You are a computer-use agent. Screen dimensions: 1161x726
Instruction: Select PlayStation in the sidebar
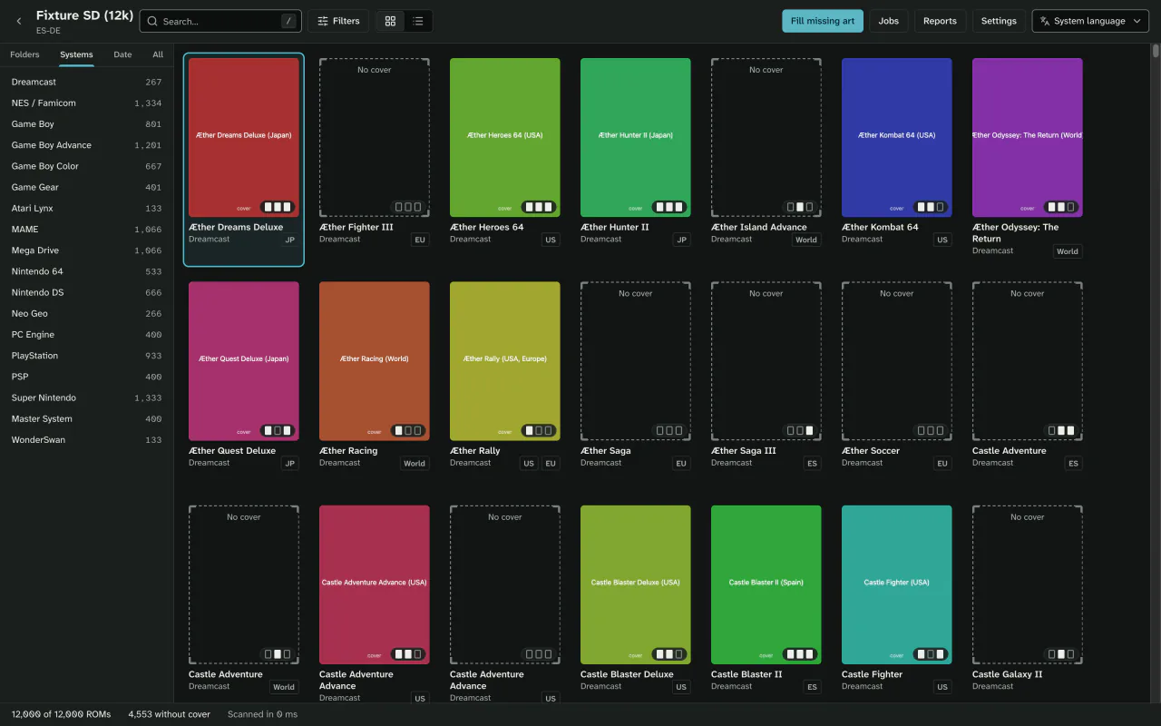pyautogui.click(x=86, y=356)
